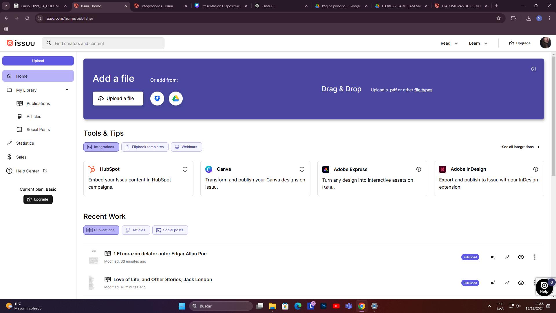The width and height of the screenshot is (556, 313).
Task: Preview El corazón delator with eye icon
Action: point(521,257)
